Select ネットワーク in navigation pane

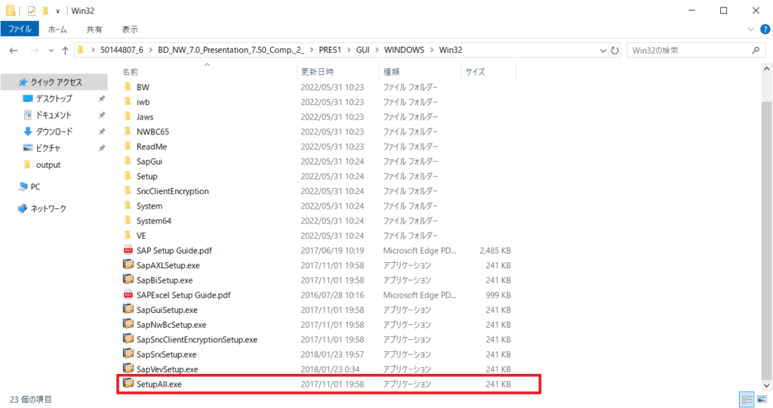click(x=48, y=209)
